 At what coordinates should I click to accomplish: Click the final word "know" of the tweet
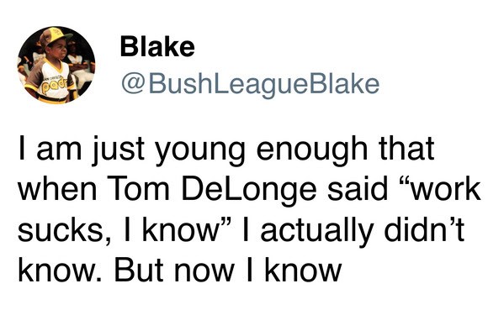[x=303, y=270]
